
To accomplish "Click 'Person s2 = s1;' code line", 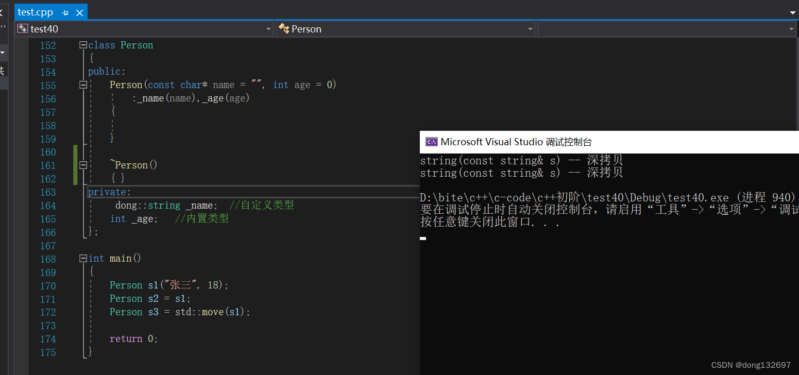I will point(150,299).
